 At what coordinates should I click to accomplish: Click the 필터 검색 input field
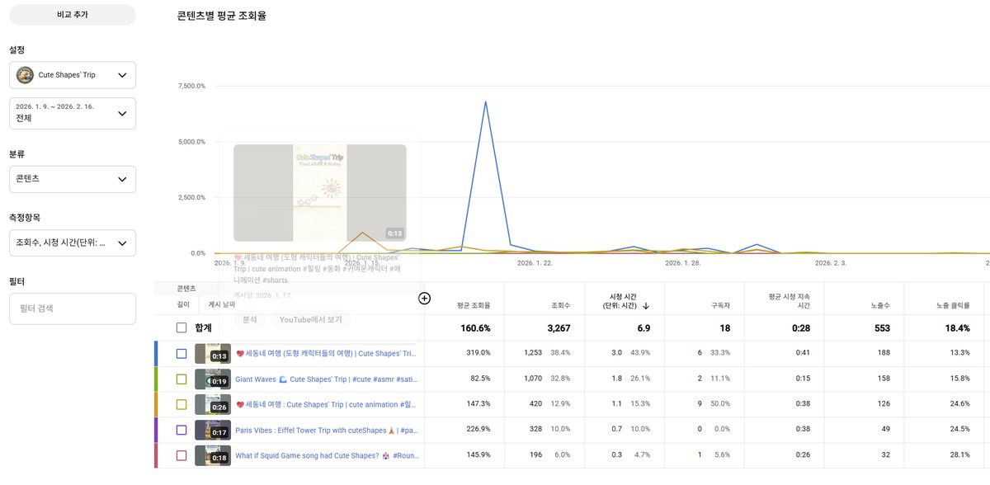coord(73,308)
